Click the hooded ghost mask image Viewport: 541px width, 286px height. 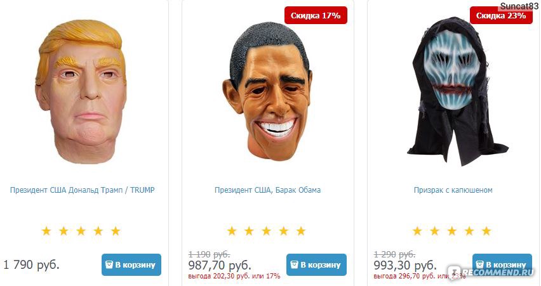[x=455, y=91]
